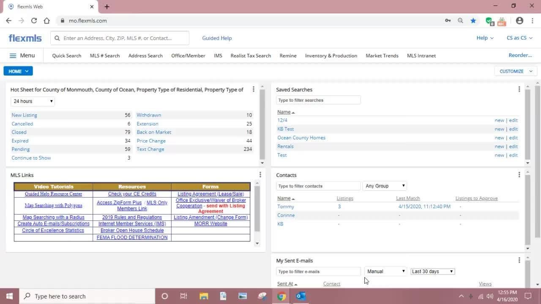Open Cortana from taskbar
541x304 pixels.
[x=165, y=296]
